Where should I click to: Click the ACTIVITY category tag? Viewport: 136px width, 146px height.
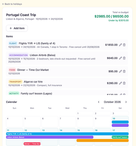14,93
